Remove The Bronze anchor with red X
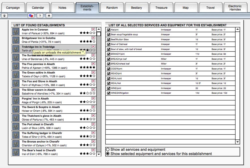This screenshot has width=250, height=168. point(93,141)
